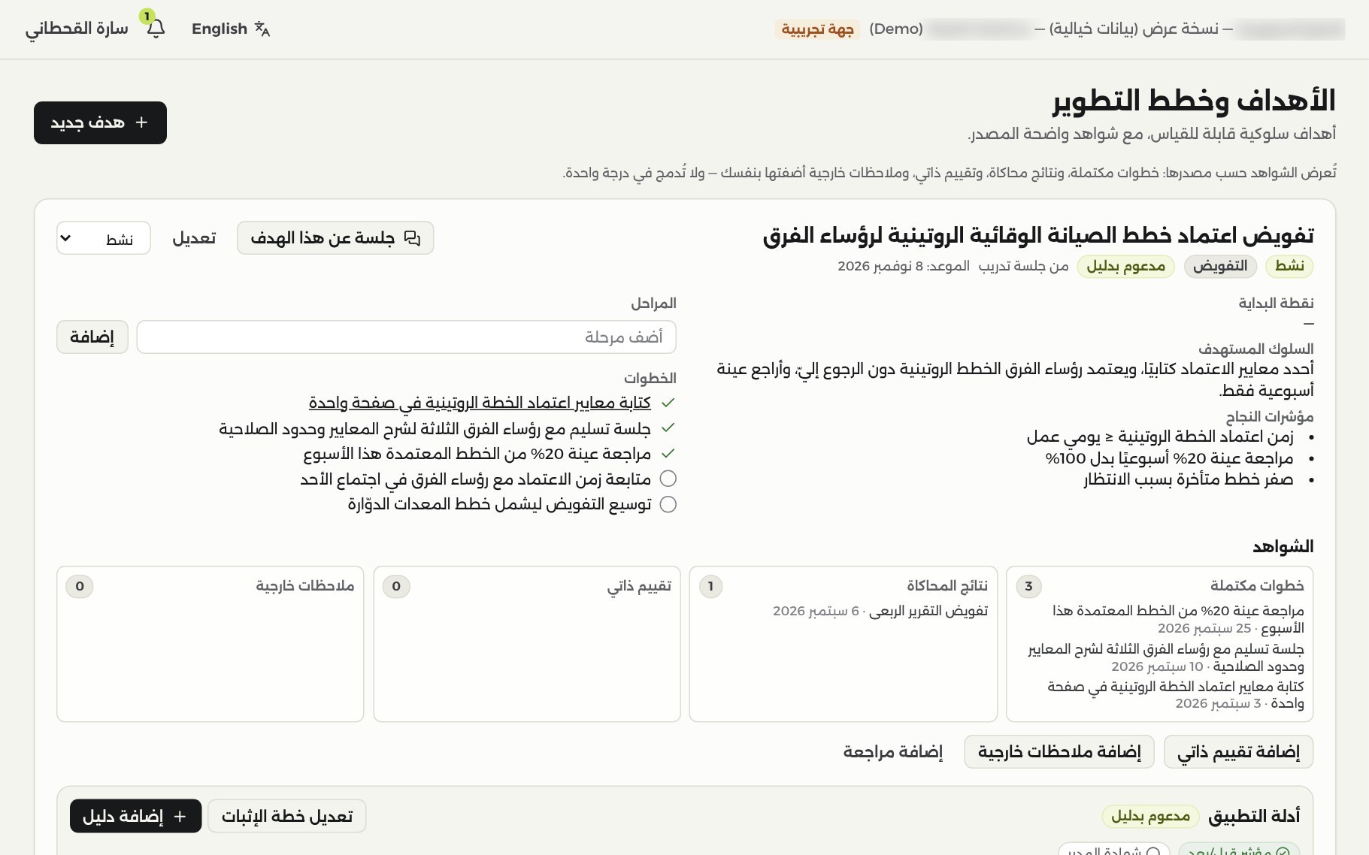Viewport: 1369px width, 855px height.
Task: Uncheck completed step 'مراجعة عينة 20%'
Action: click(x=668, y=454)
